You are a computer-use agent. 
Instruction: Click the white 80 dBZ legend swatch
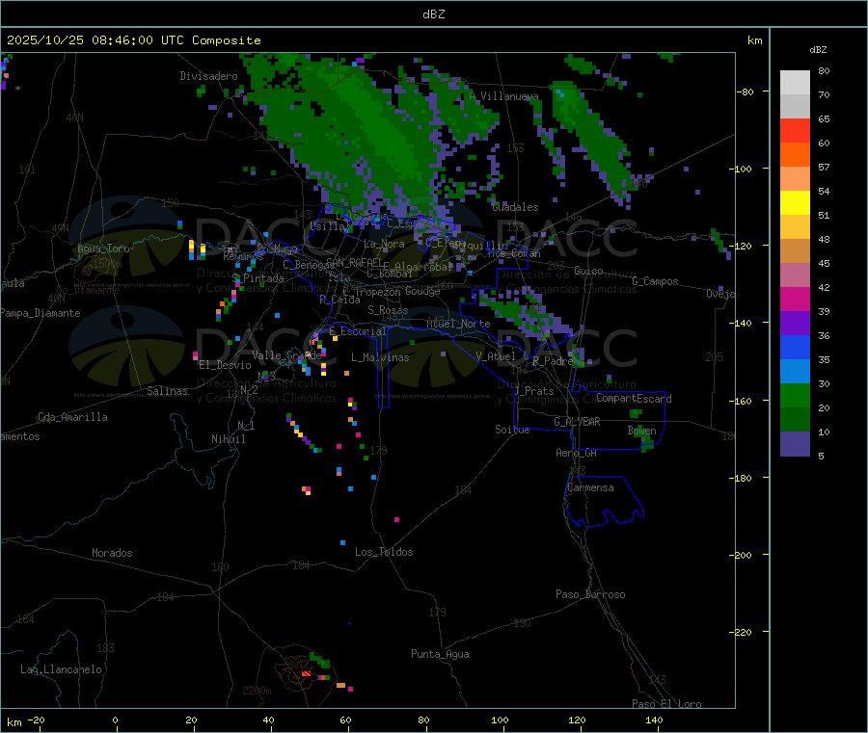click(795, 83)
